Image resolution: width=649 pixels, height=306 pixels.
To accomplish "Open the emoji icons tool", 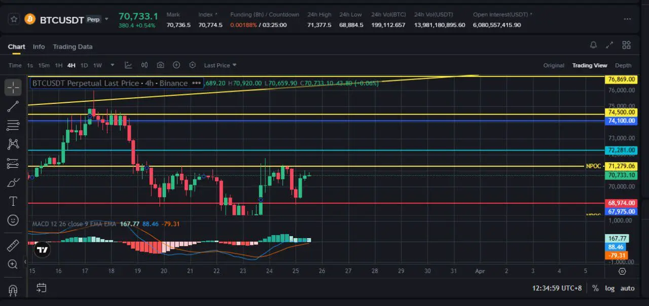I will [13, 220].
